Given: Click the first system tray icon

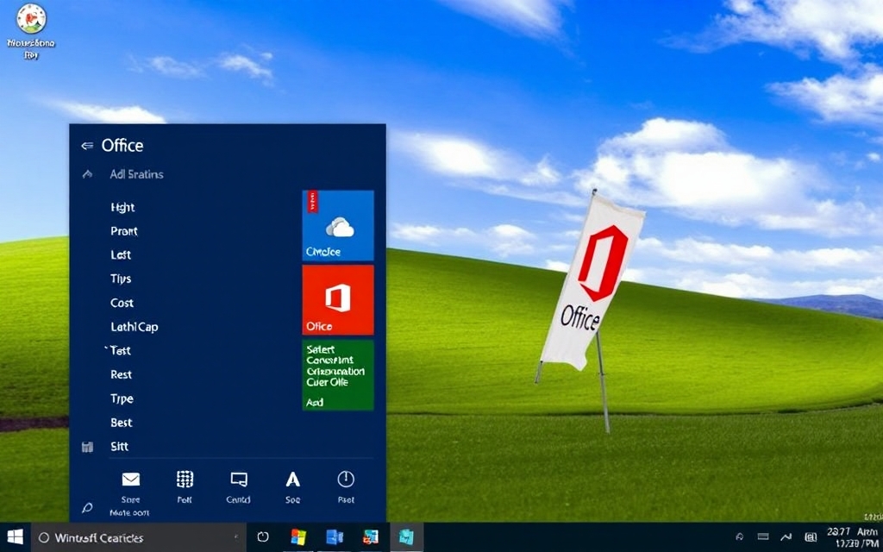Looking at the screenshot, I should tap(739, 537).
